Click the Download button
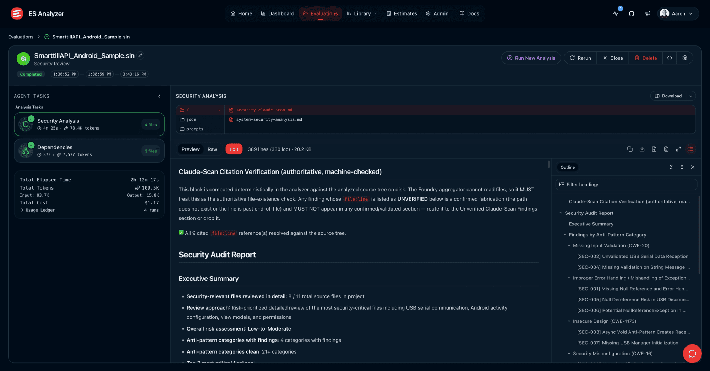 668,96
